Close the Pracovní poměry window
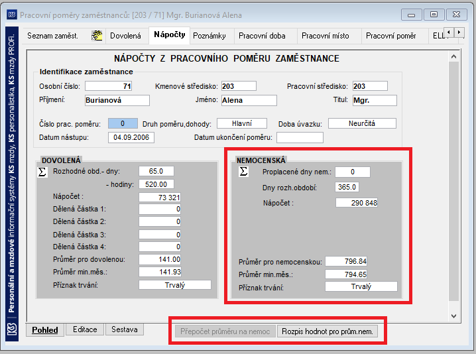 456,15
